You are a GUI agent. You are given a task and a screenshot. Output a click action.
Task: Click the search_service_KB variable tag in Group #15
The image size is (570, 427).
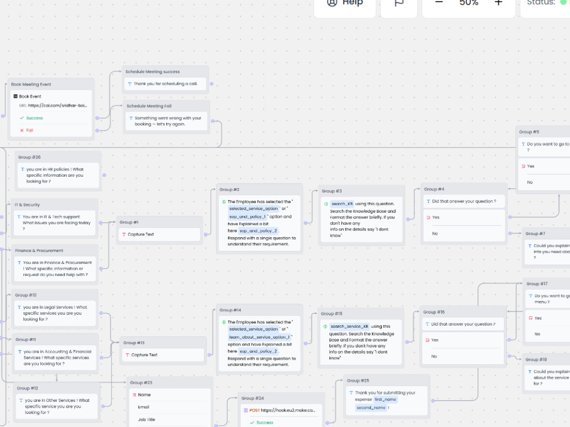(349, 327)
